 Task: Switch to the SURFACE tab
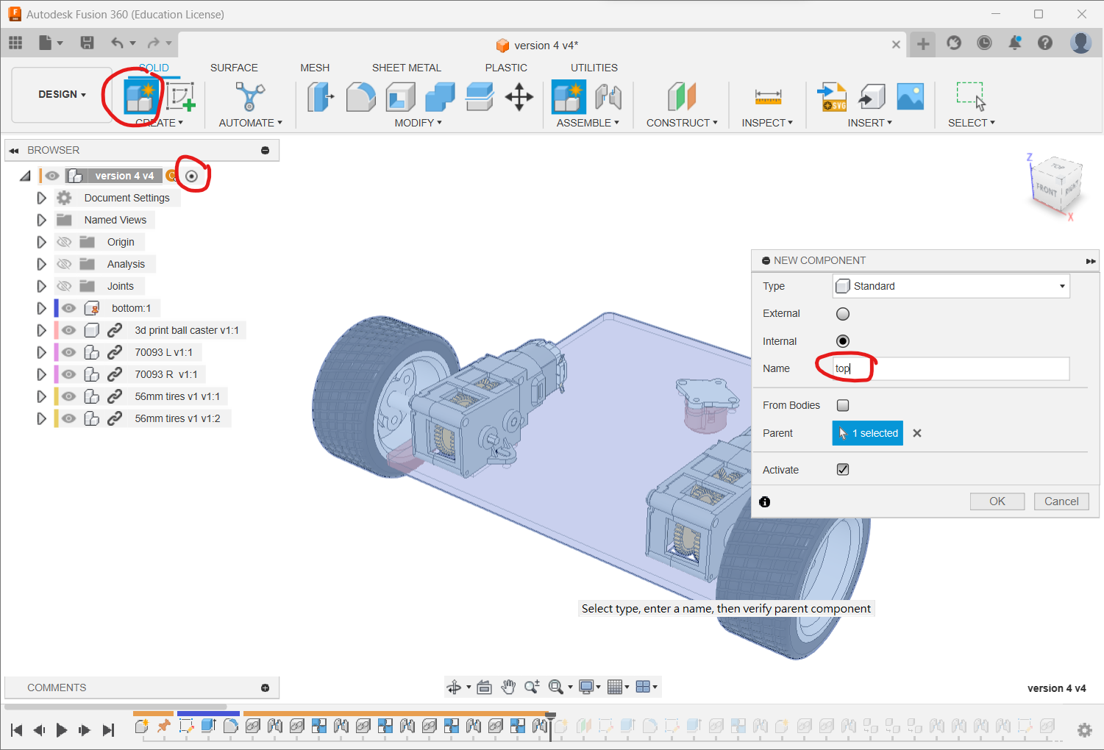pyautogui.click(x=234, y=68)
